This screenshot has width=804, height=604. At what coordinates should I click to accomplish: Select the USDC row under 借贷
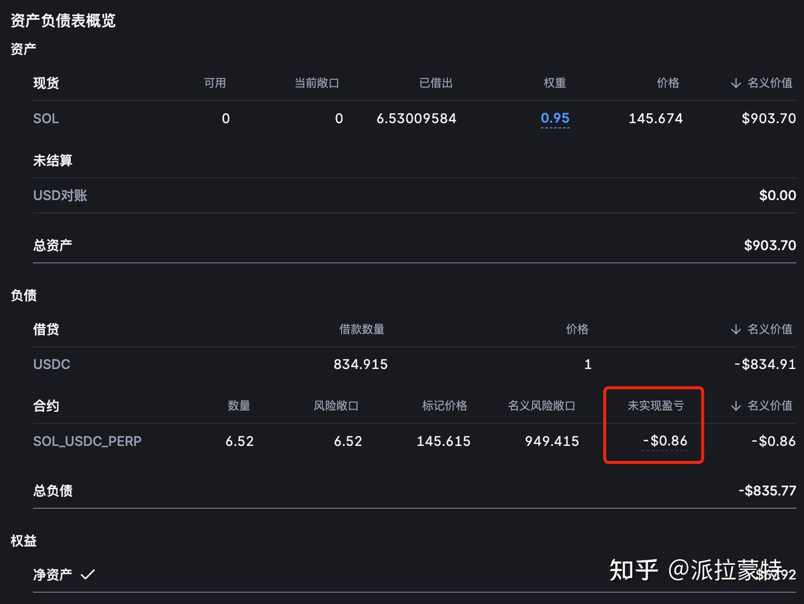pyautogui.click(x=51, y=364)
